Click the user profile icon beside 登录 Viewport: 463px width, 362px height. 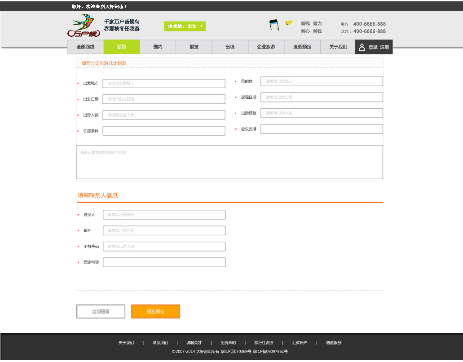click(x=362, y=47)
